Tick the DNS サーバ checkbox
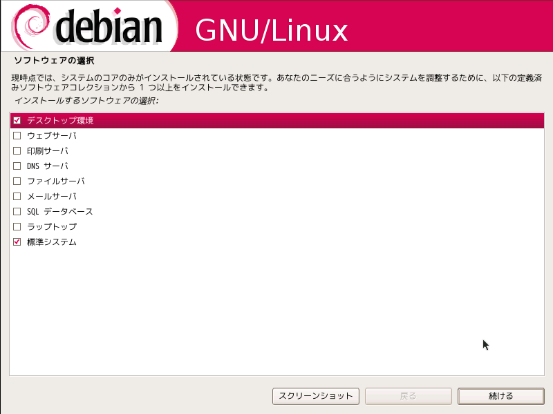 click(17, 166)
